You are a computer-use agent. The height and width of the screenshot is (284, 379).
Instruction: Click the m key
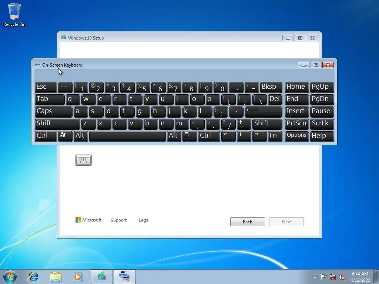point(182,124)
